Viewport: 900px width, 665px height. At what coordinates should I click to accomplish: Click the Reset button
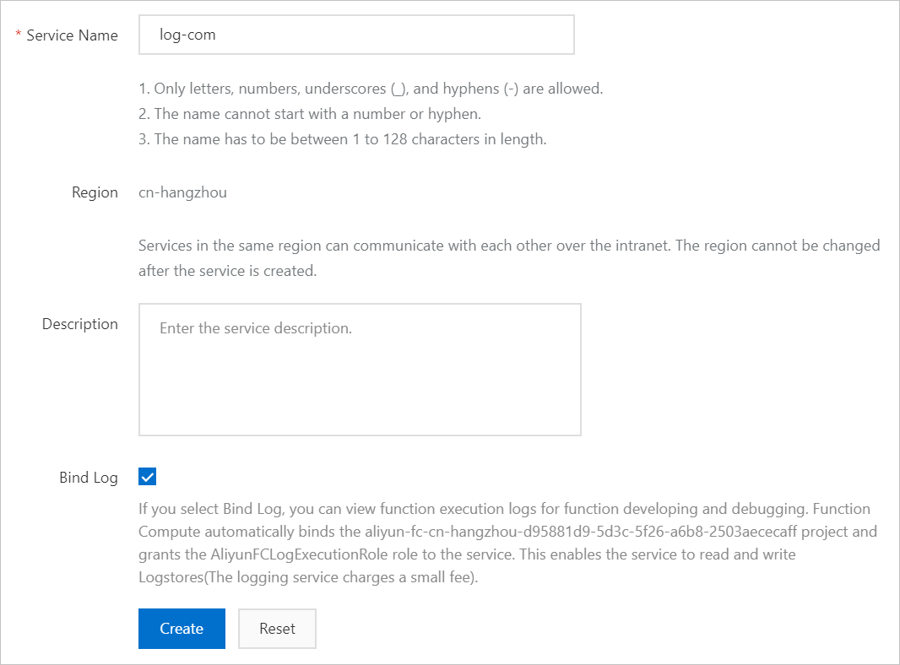pyautogui.click(x=277, y=629)
